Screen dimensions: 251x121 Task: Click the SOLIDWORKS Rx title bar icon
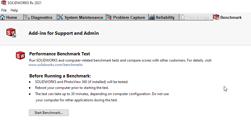pos(4,3)
